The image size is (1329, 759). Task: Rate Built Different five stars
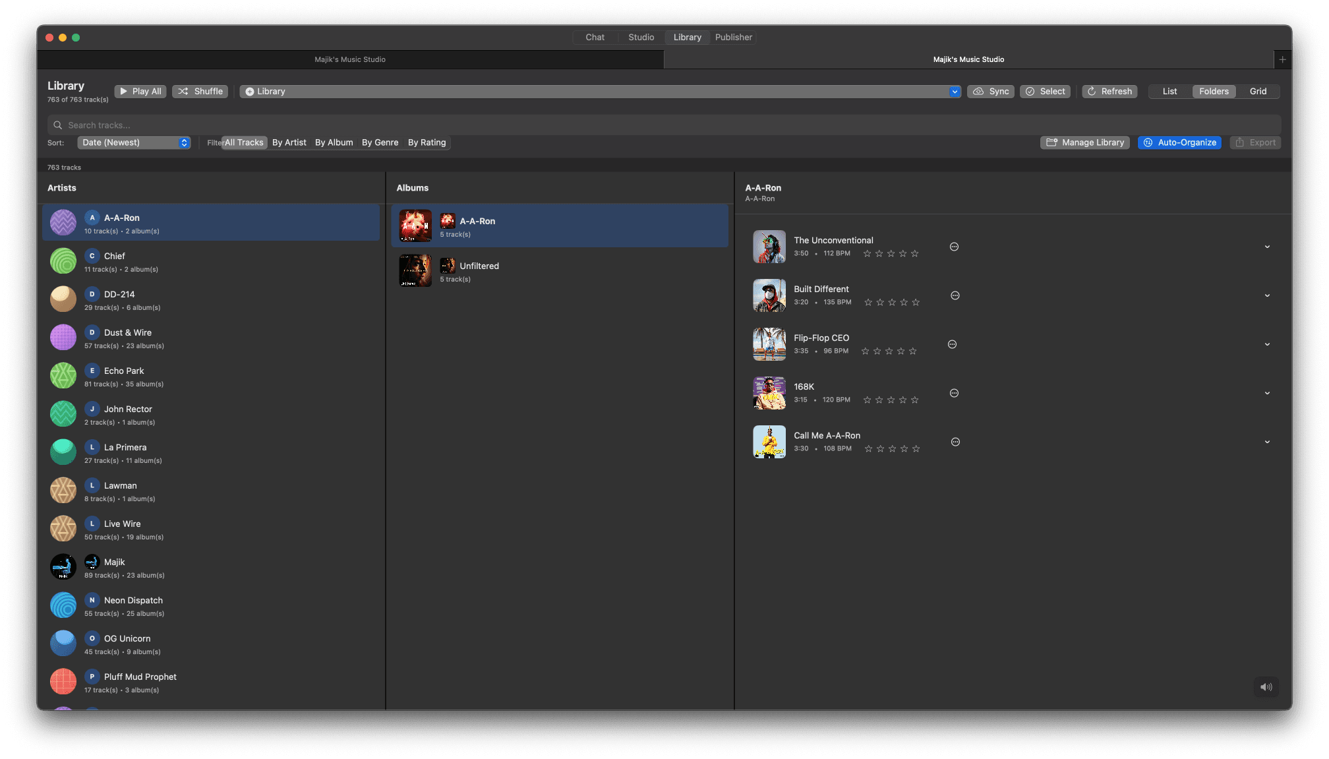(916, 302)
